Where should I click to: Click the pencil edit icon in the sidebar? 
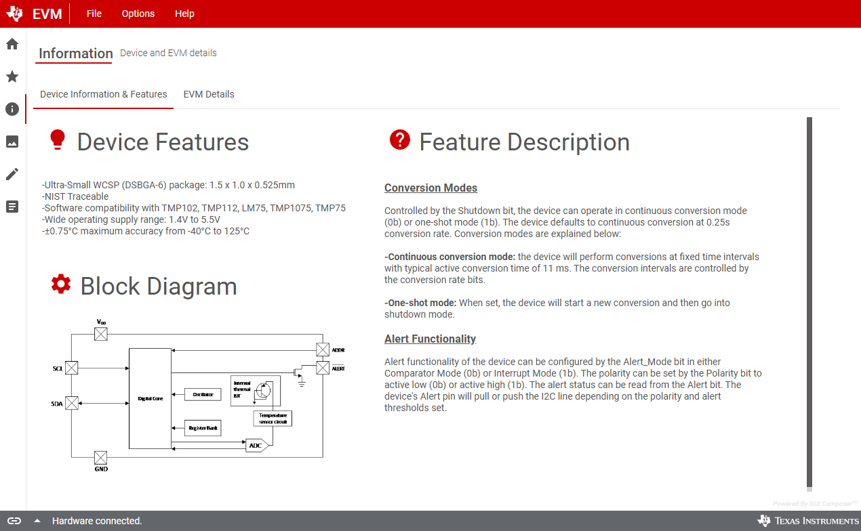[12, 174]
